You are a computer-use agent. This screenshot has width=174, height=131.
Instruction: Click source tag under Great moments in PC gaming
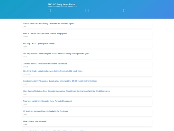click(25, 84)
